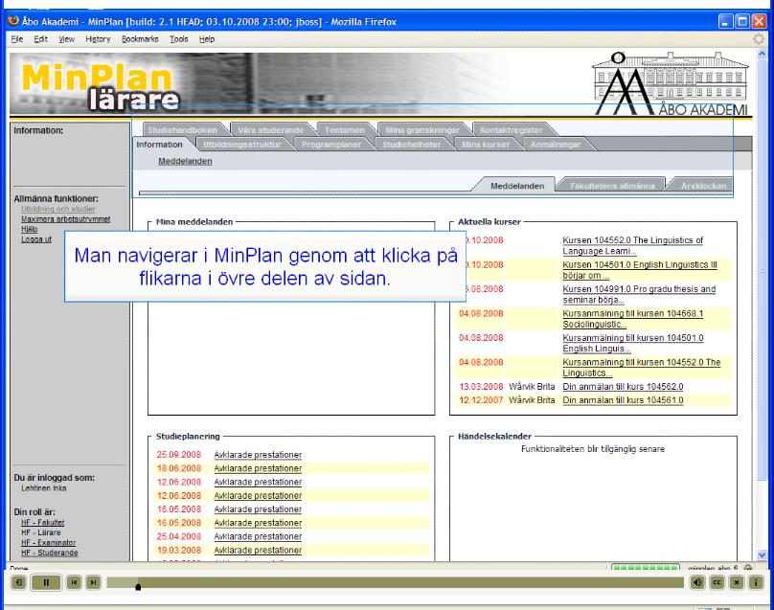This screenshot has width=774, height=610.
Task: Select the Meddelanden right-side tab
Action: click(x=517, y=186)
